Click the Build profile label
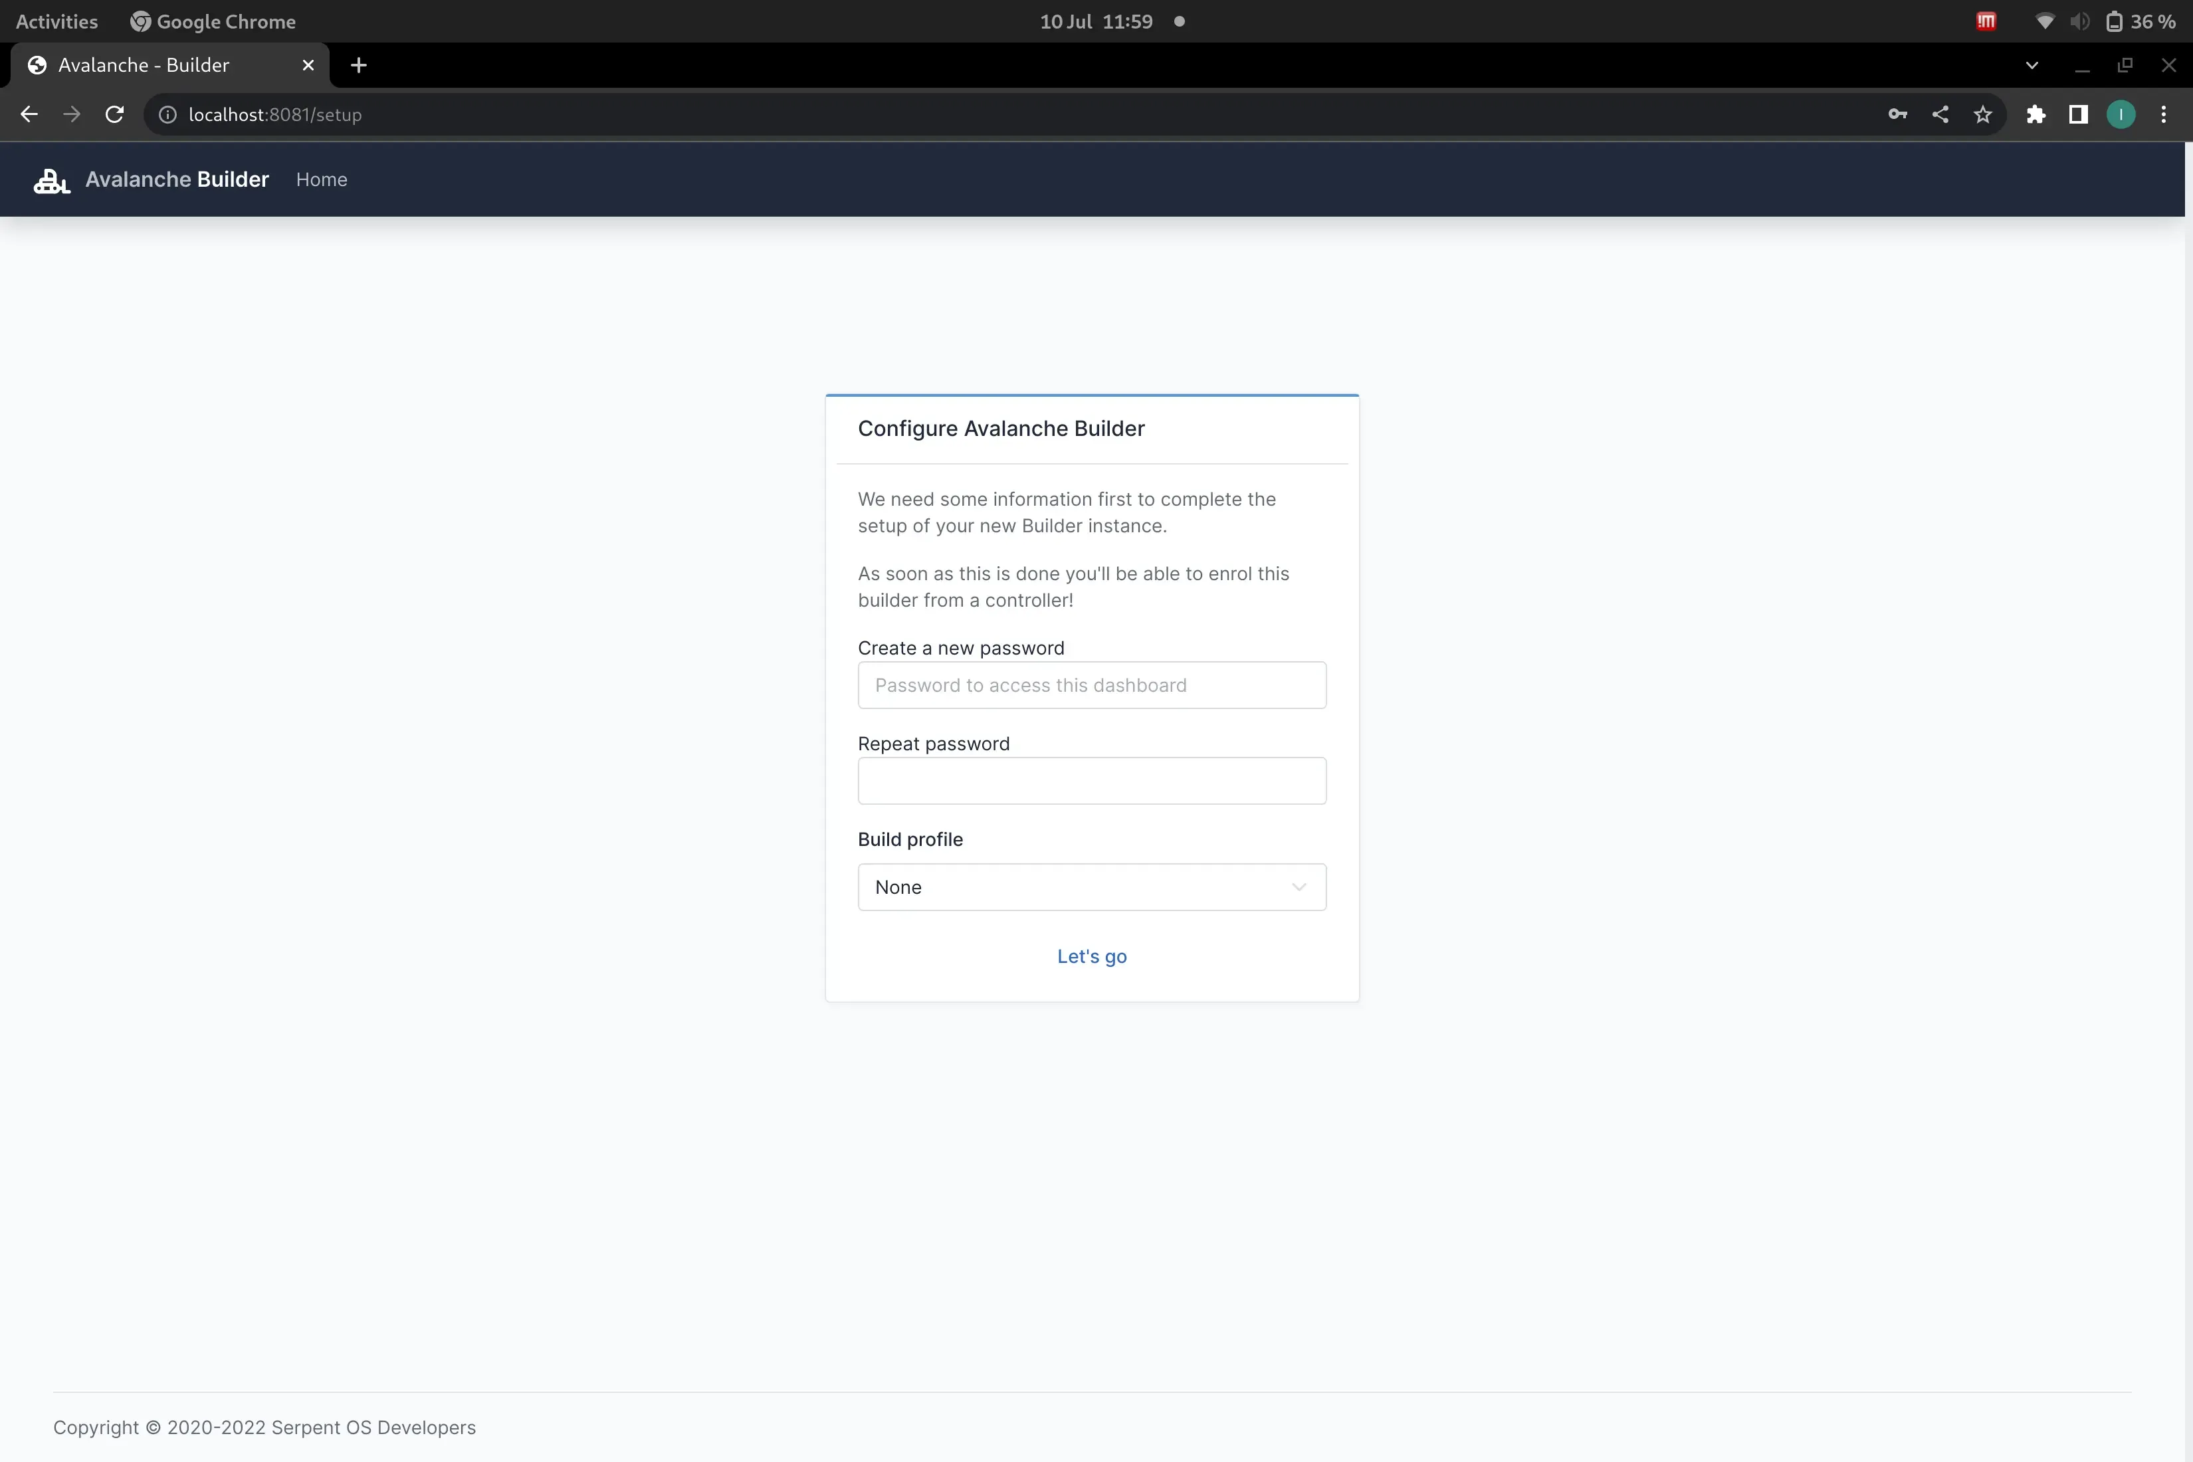Image resolution: width=2193 pixels, height=1462 pixels. click(x=910, y=839)
